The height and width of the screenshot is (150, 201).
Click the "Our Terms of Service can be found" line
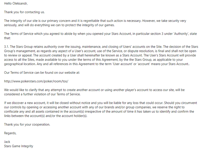[42, 73]
